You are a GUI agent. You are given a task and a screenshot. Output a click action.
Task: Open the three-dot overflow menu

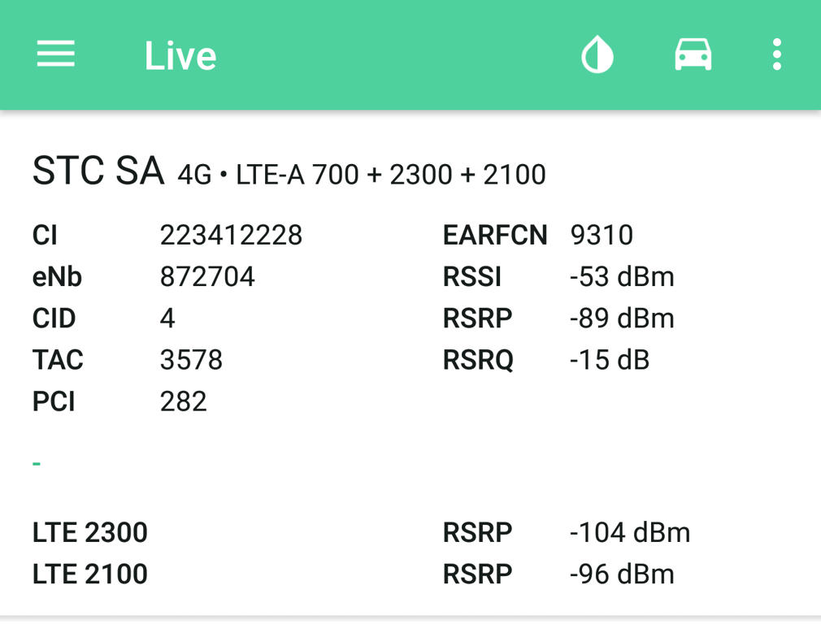[777, 54]
